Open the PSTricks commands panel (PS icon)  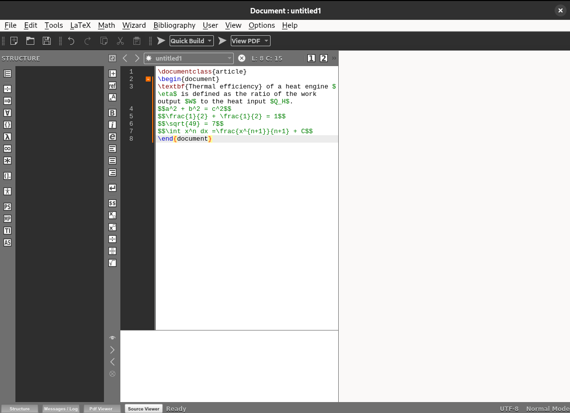coord(7,207)
